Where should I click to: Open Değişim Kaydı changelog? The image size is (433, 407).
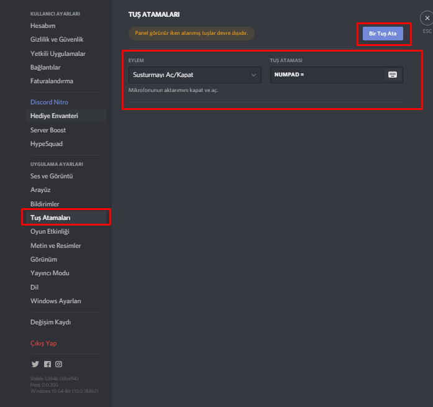50,322
